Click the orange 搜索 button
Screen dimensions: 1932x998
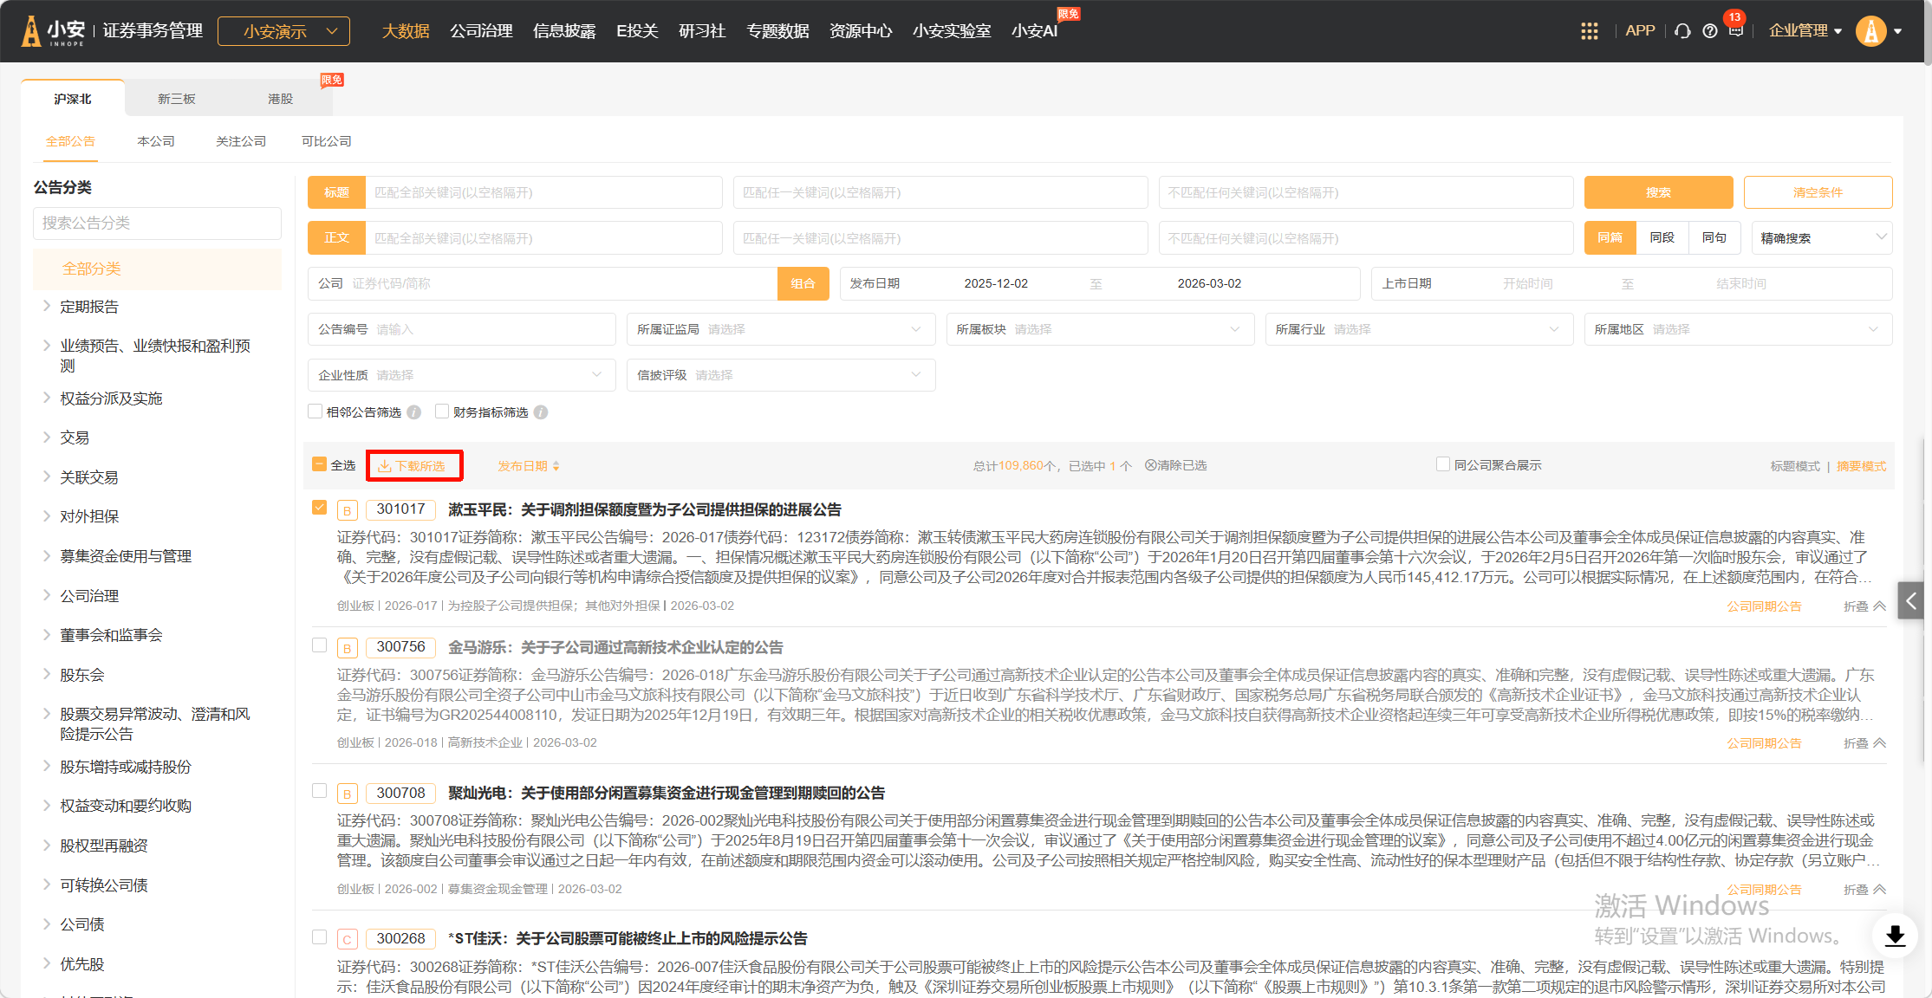click(x=1657, y=192)
